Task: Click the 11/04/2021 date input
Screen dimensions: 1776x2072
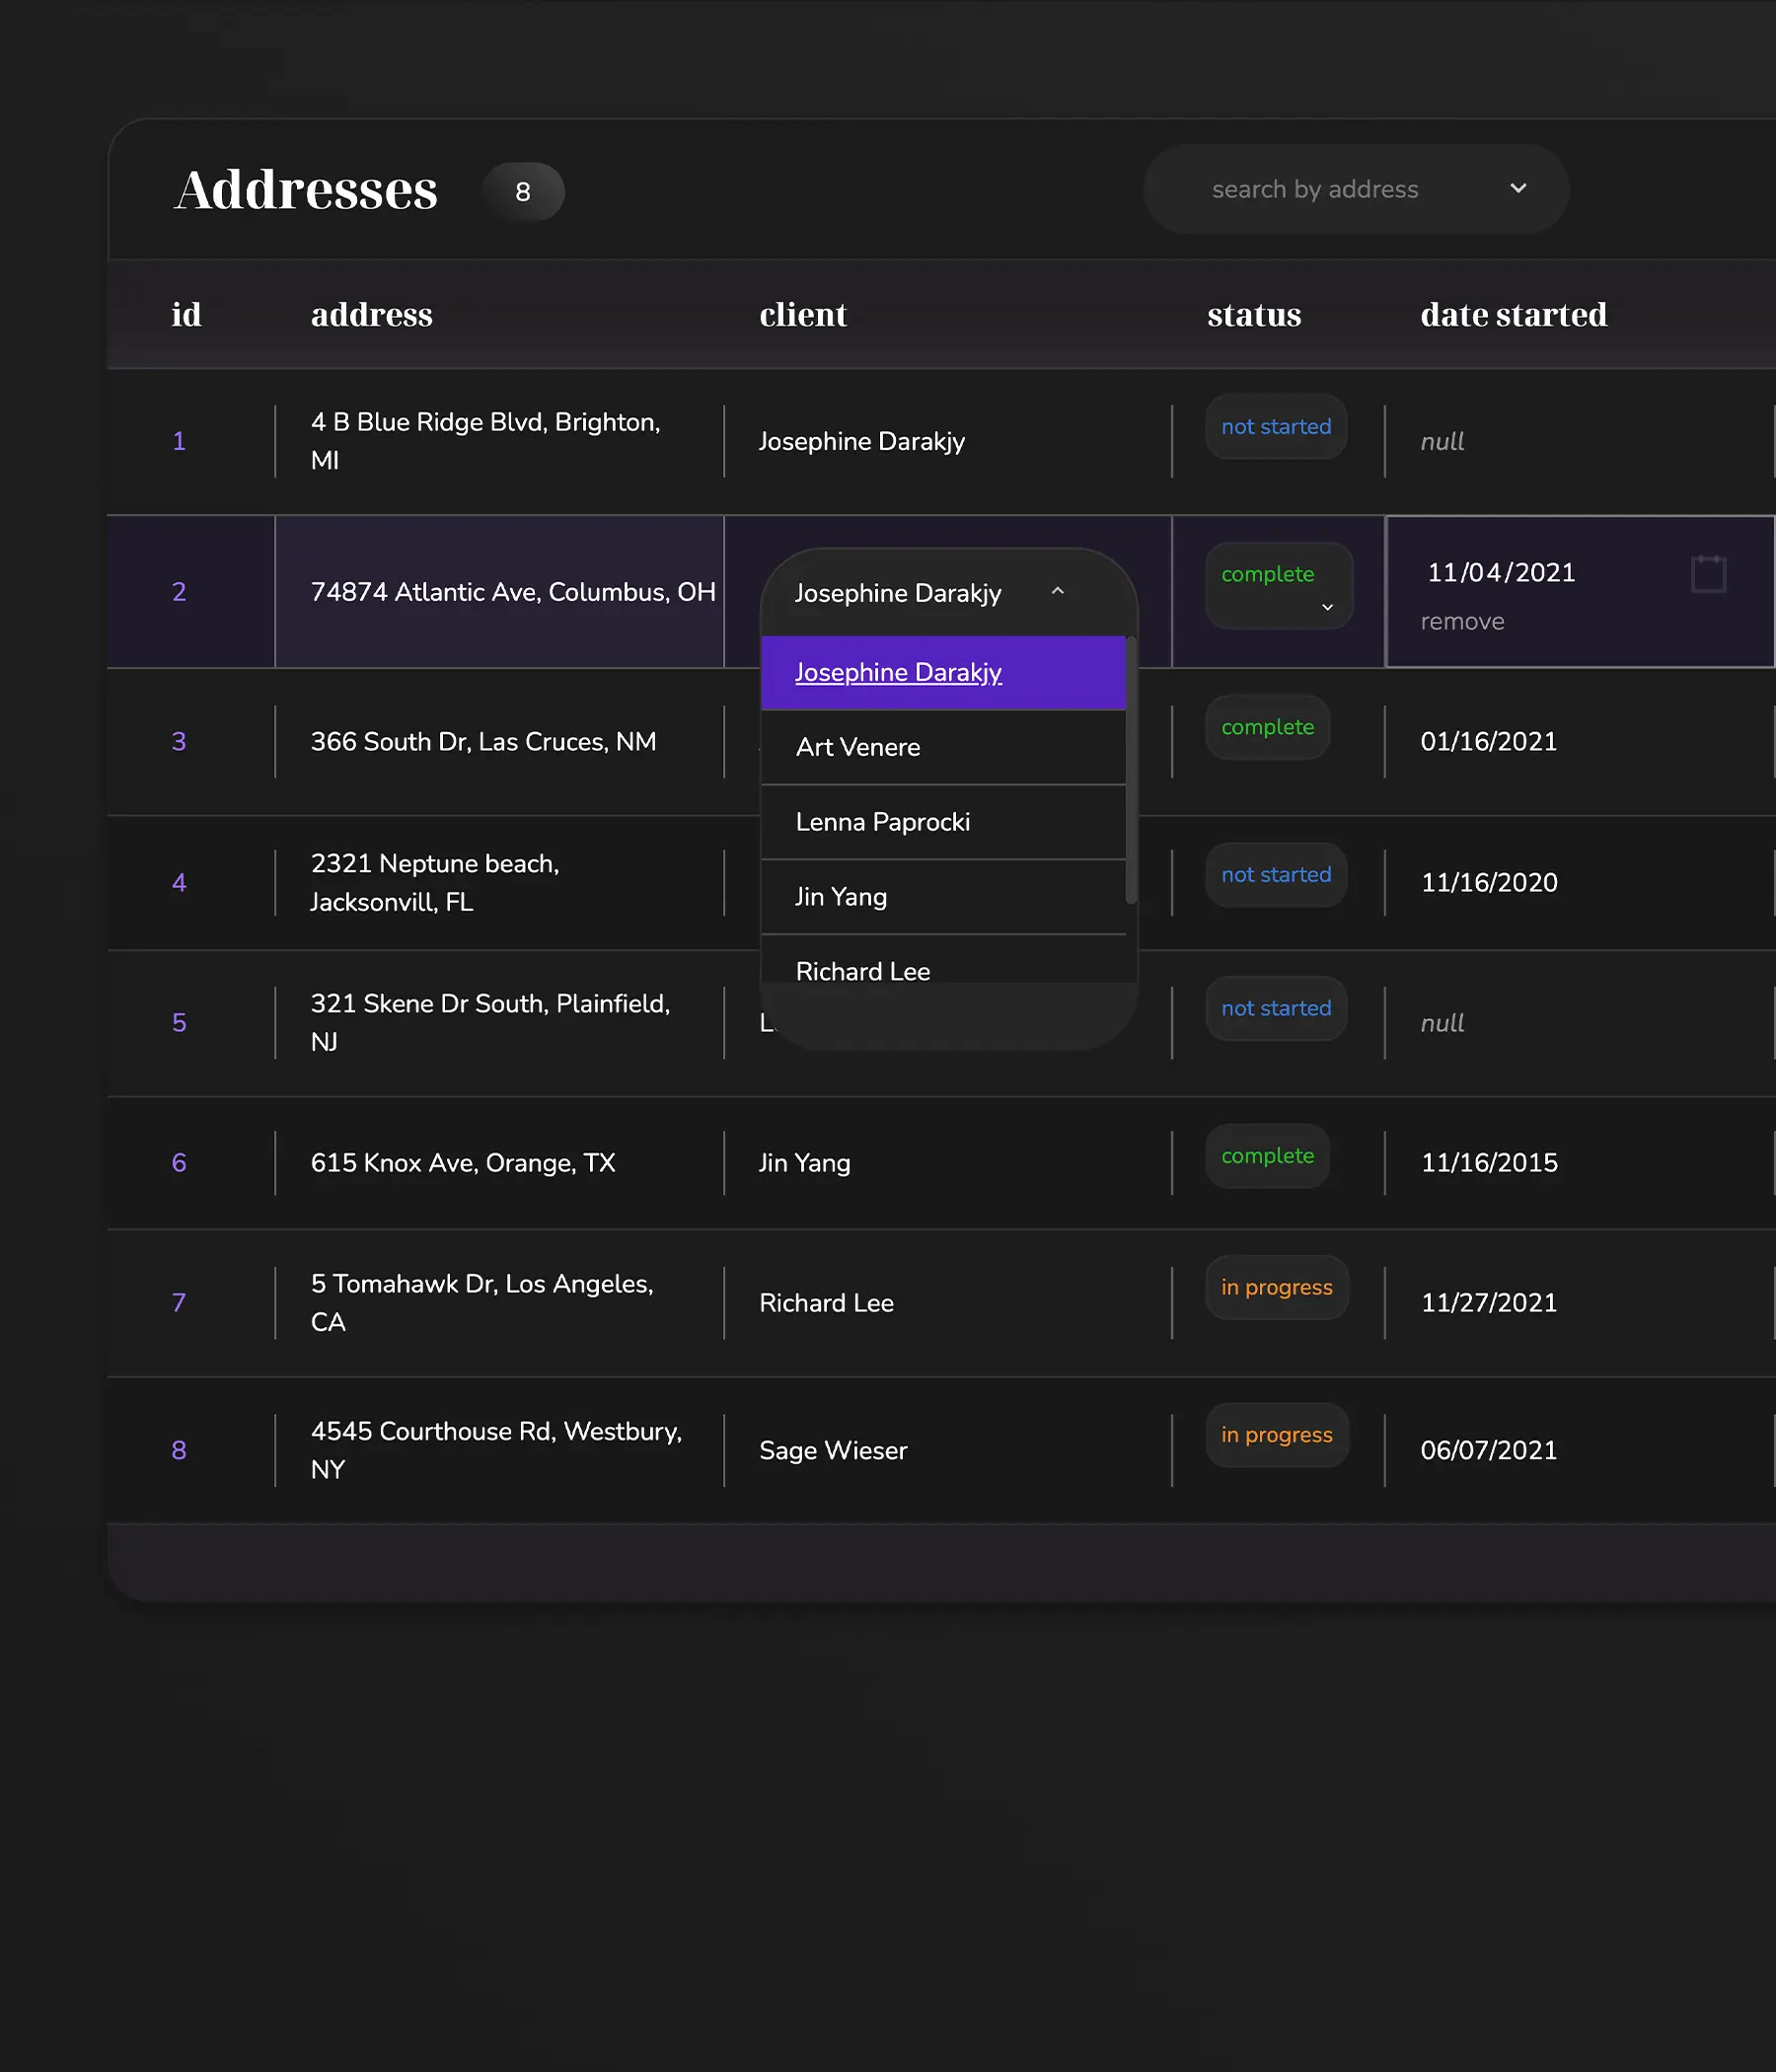Action: (x=1501, y=572)
